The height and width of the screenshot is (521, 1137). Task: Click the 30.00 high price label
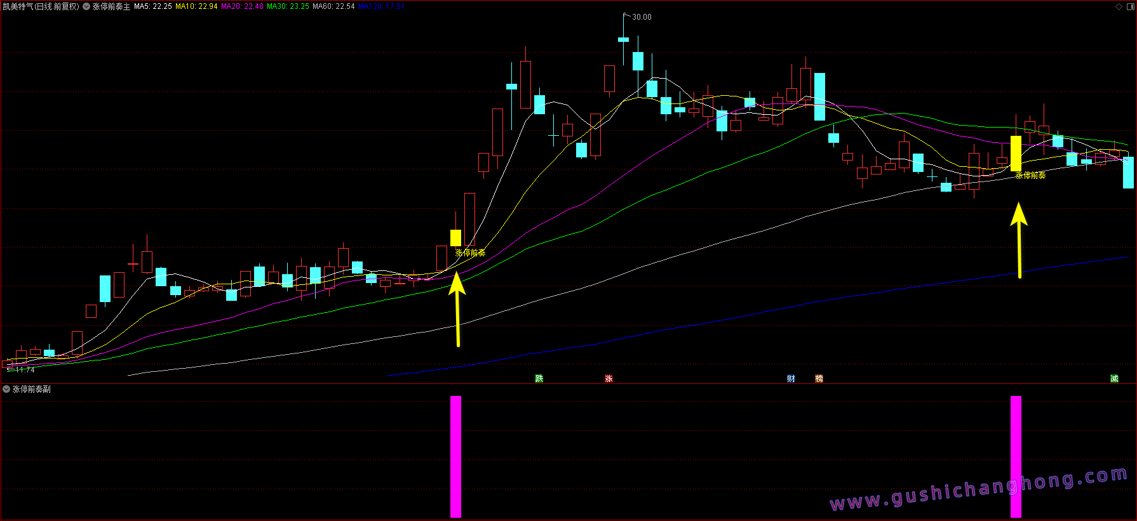[642, 17]
